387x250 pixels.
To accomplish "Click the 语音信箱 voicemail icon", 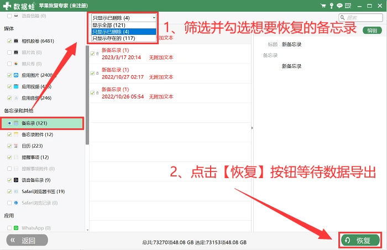I will (16, 16).
